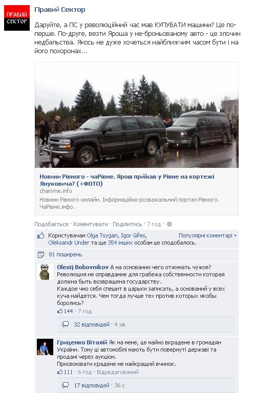
Task: Open the article photo of black SUVs
Action: click(x=137, y=115)
